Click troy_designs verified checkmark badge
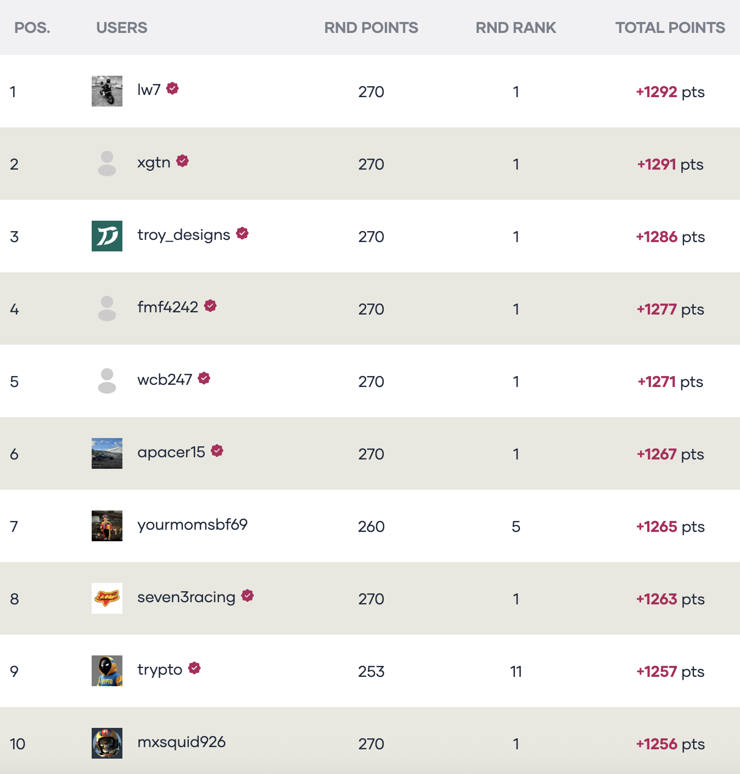740x774 pixels. click(x=242, y=233)
